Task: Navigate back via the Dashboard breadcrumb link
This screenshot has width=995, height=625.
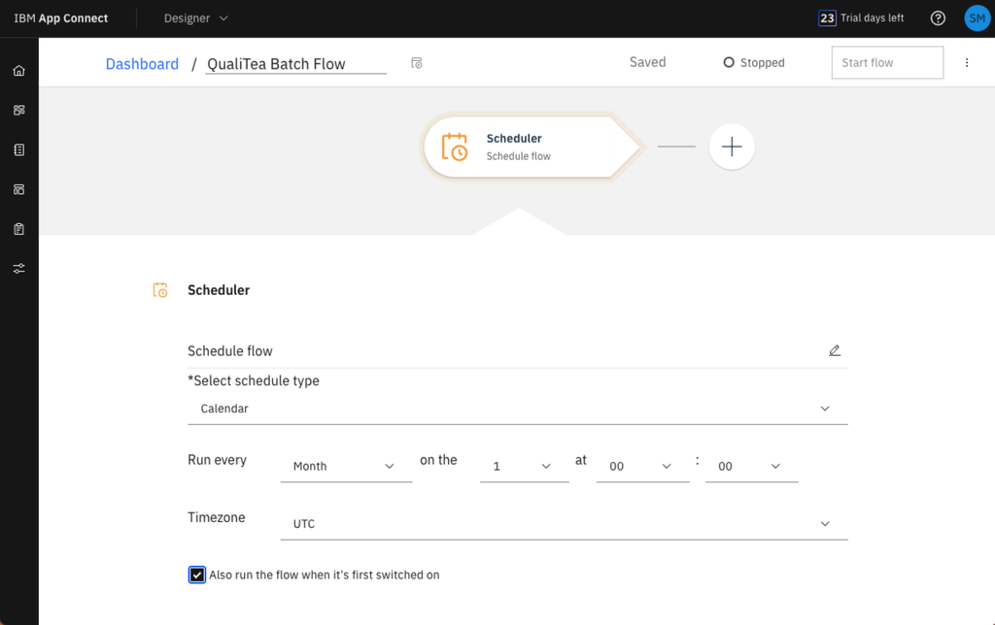Action: [x=142, y=63]
